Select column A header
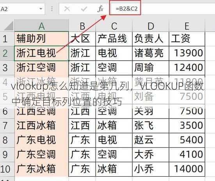The height and width of the screenshot is (181, 215). click(x=41, y=25)
